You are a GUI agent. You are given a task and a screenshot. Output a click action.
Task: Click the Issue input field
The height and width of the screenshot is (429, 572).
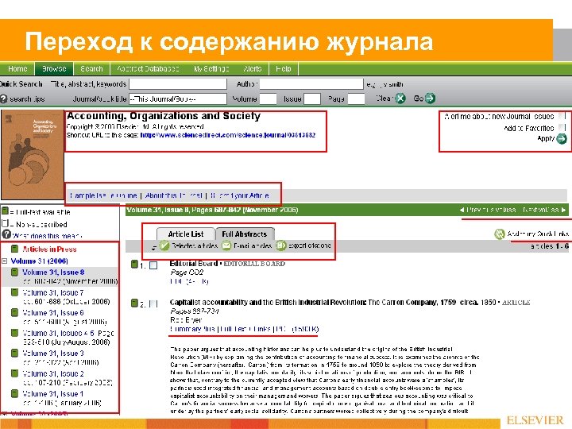point(312,99)
